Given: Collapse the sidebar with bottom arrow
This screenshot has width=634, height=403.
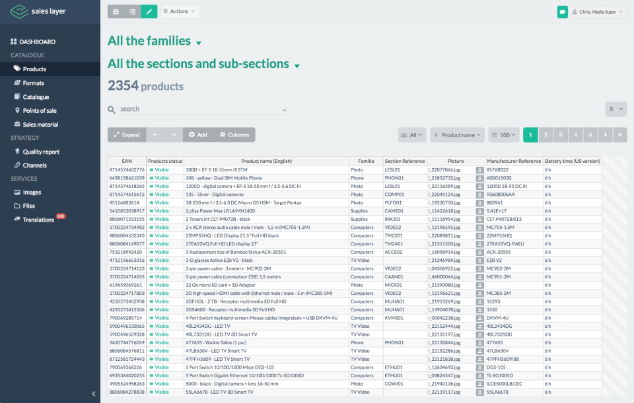Looking at the screenshot, I should pyautogui.click(x=93, y=394).
